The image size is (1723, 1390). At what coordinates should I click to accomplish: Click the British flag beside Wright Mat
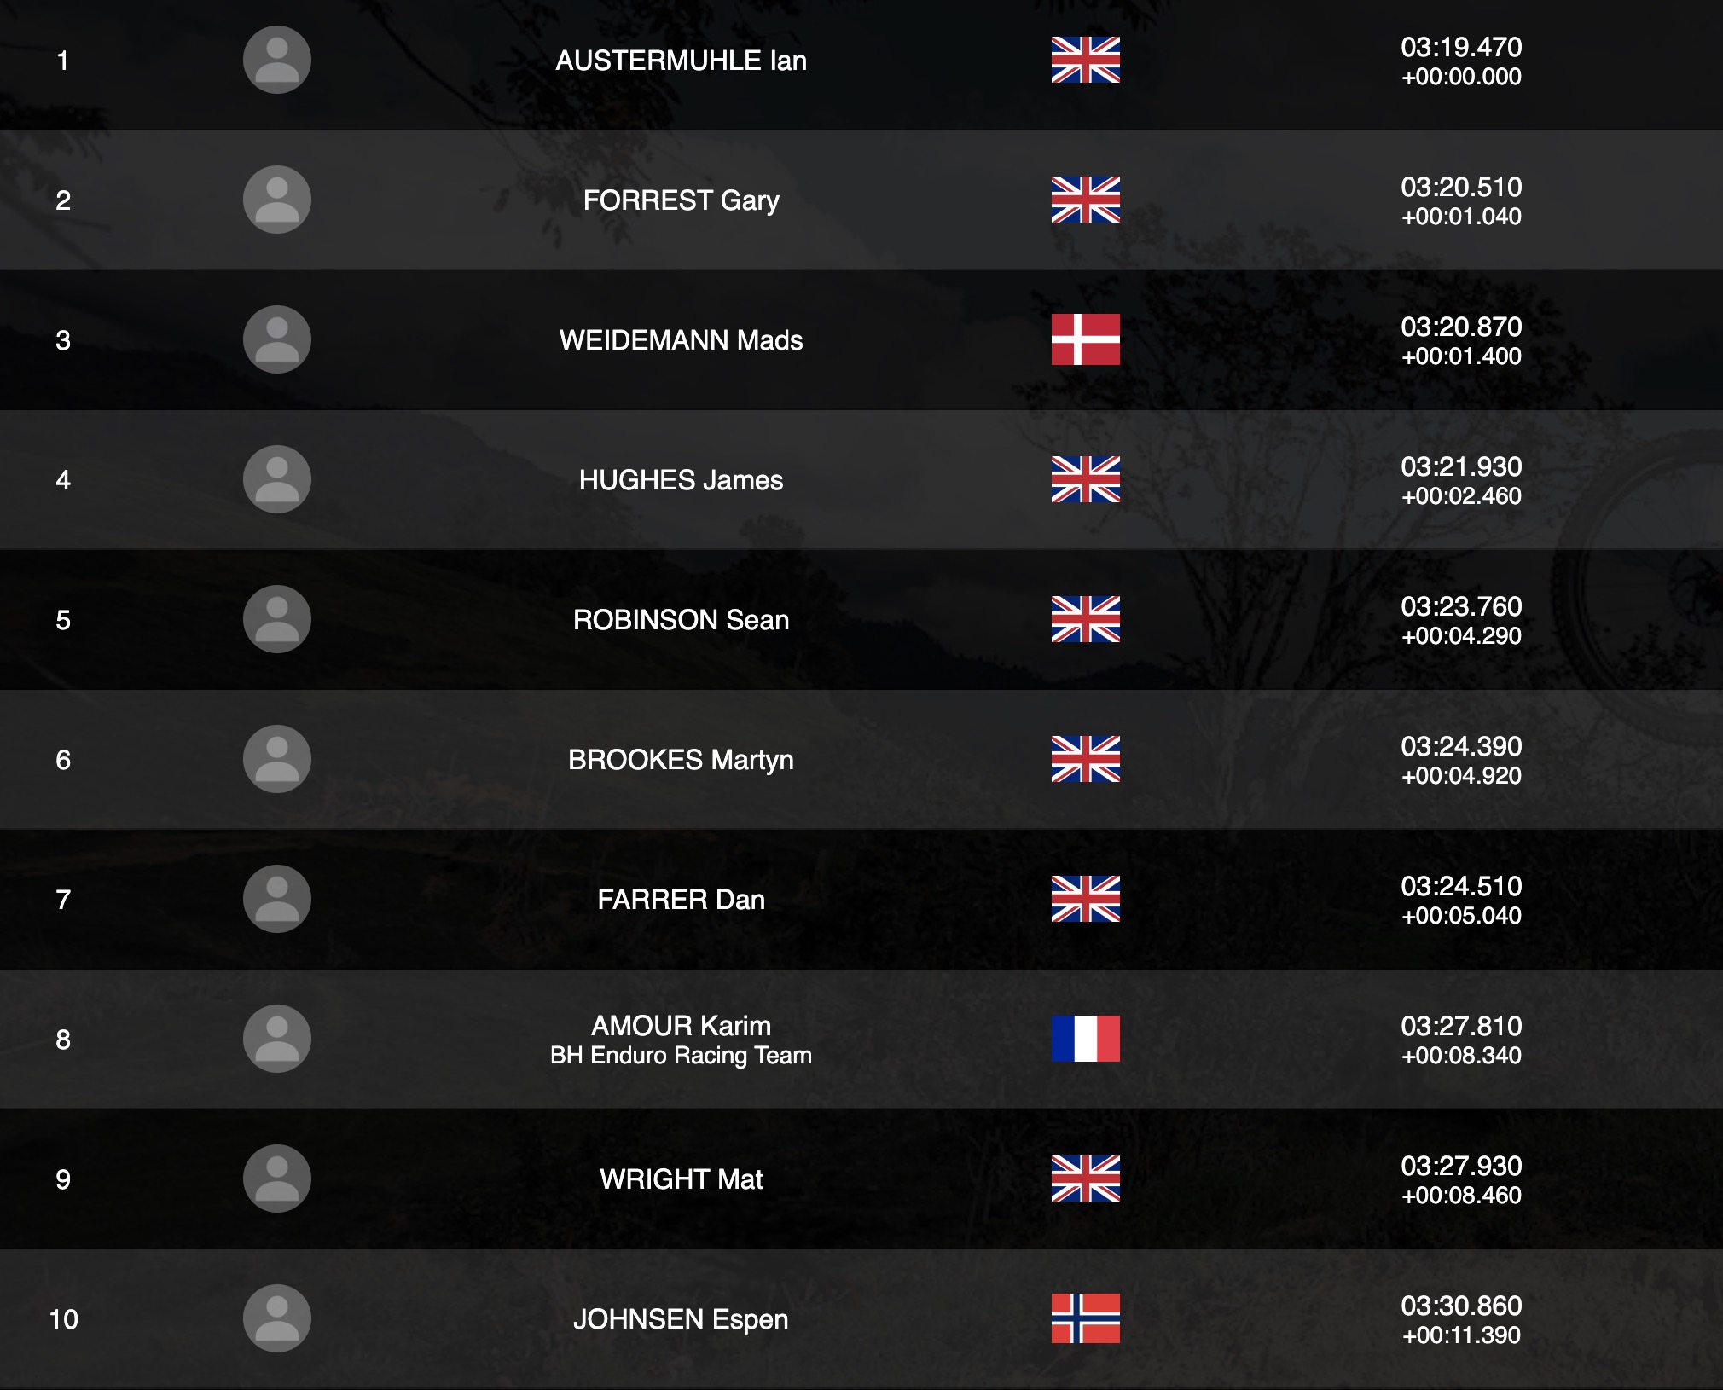pyautogui.click(x=1085, y=1179)
